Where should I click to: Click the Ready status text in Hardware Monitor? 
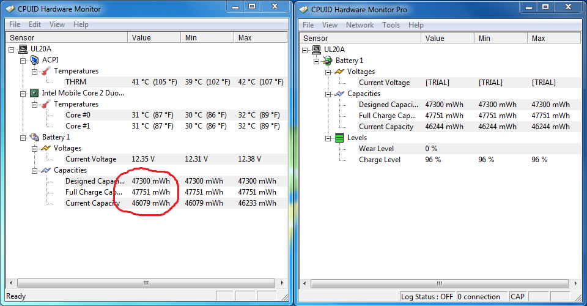tap(16, 296)
